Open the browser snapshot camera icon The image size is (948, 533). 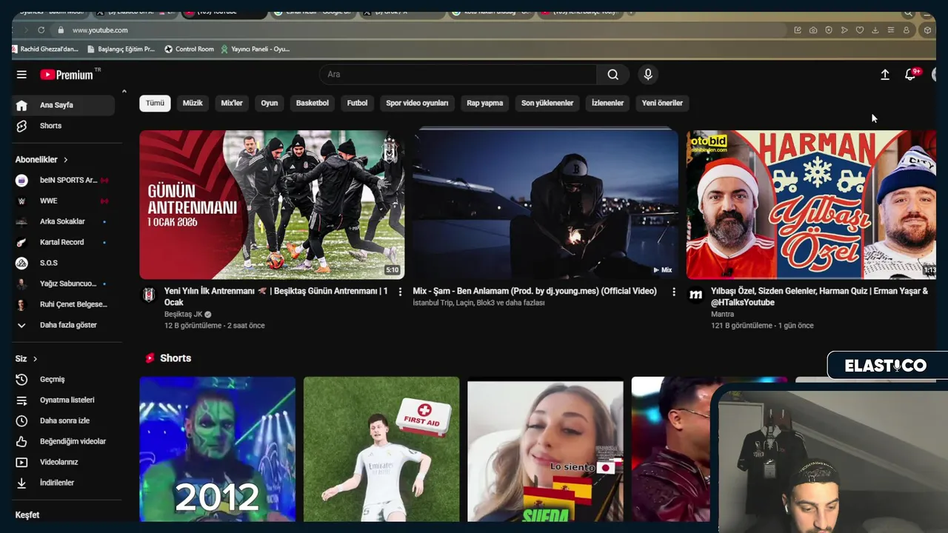[813, 30]
